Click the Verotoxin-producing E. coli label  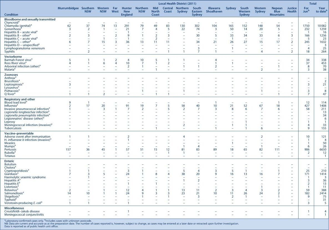pos(23,203)
